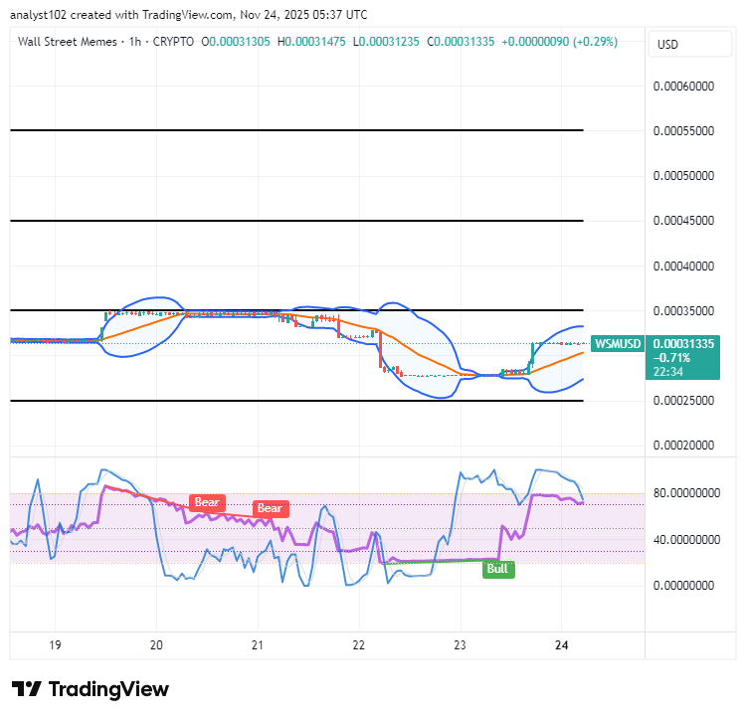The image size is (746, 719).
Task: Click date 21 on the time axis
Action: click(x=258, y=645)
